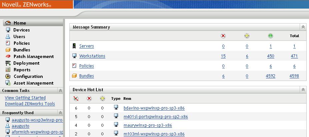The width and height of the screenshot is (309, 137).
Task: Open aaugusto user in Frequently Used
Action: click(x=20, y=126)
